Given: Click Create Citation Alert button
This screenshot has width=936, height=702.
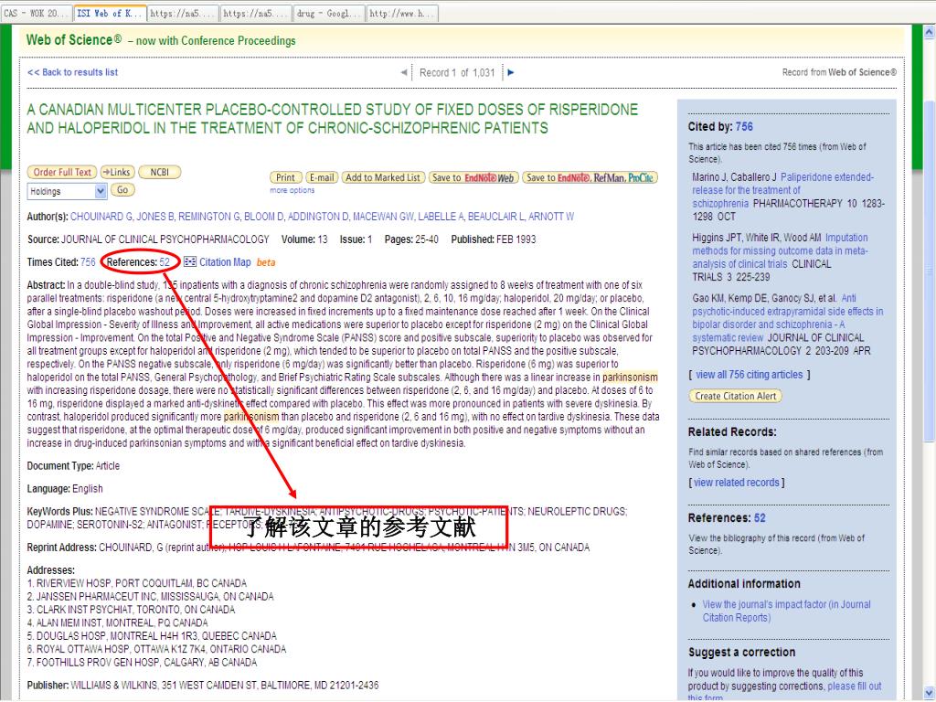Looking at the screenshot, I should click(735, 396).
